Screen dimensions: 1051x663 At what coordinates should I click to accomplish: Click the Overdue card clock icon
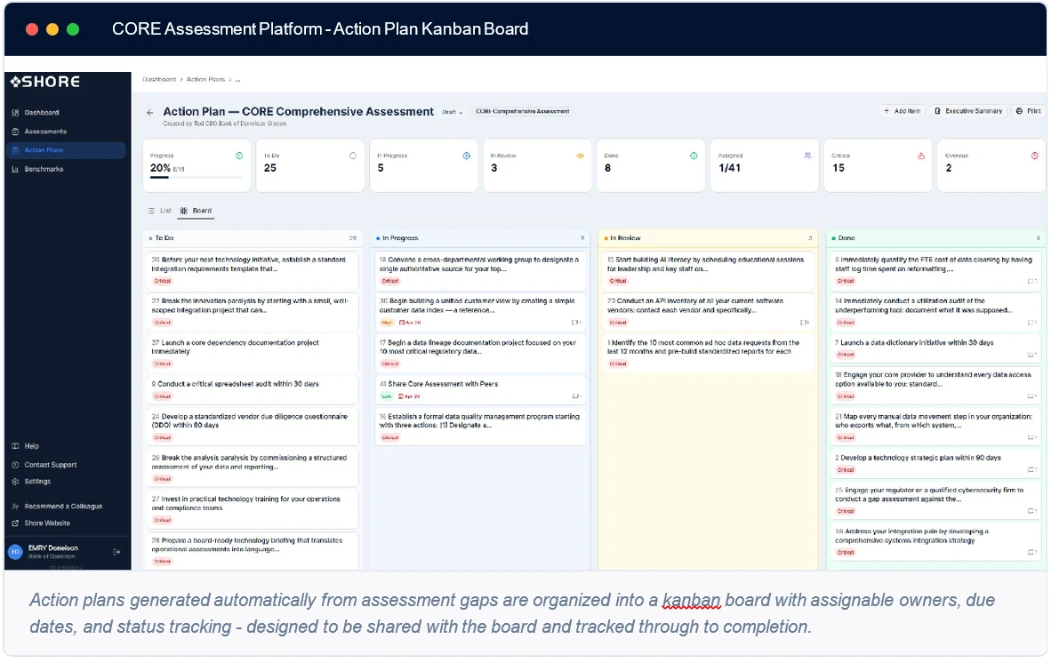[x=1034, y=156]
